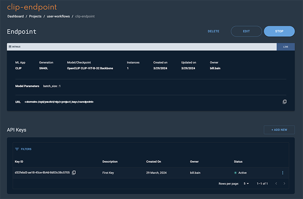Click the filter lines icon
303x199 pixels.
point(17,149)
